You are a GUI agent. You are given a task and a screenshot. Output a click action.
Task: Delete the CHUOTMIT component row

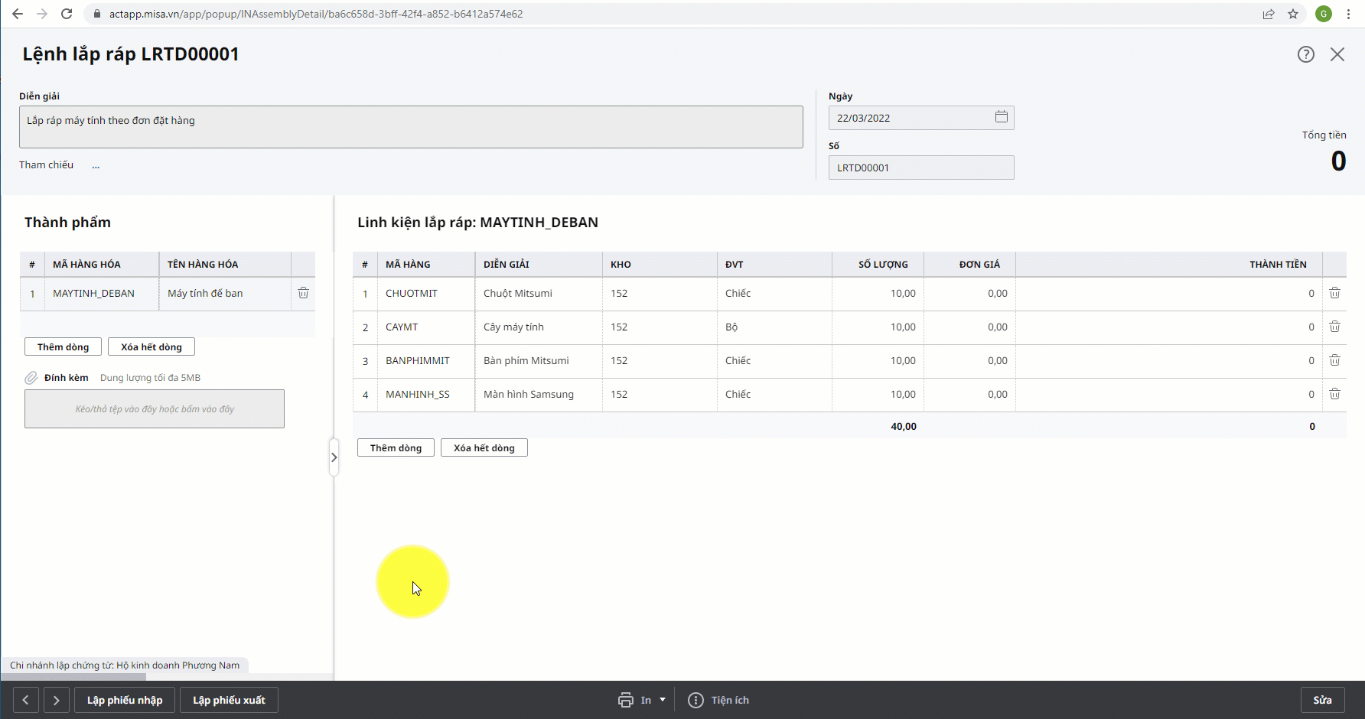coord(1335,293)
